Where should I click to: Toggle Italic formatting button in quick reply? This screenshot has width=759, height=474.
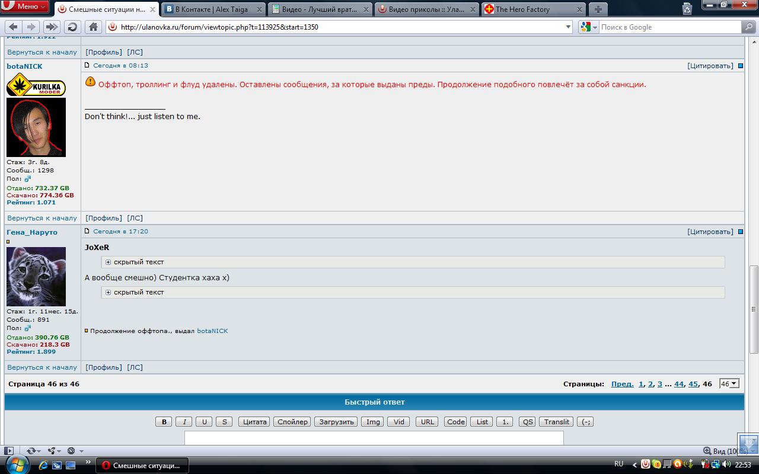[184, 422]
